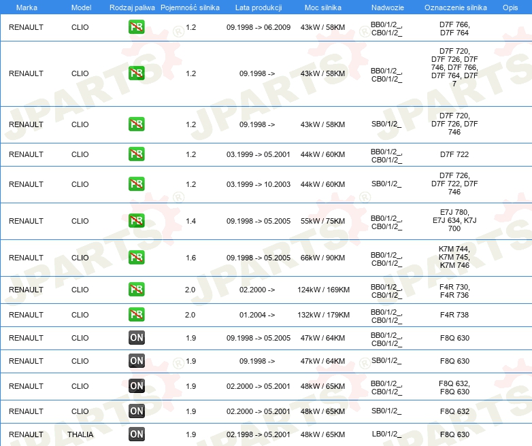Click petrol fuel icon in D7F 766 row
Screen dimensions: 532x446
(136, 27)
